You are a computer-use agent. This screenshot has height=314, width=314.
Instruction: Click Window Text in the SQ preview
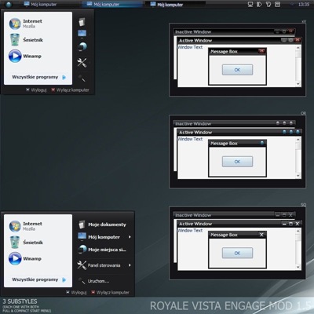[190, 231]
